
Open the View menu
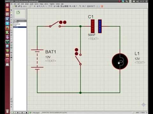tap(15, 4)
